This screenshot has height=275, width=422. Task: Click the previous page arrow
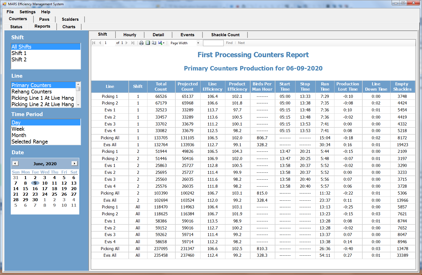tap(100, 43)
